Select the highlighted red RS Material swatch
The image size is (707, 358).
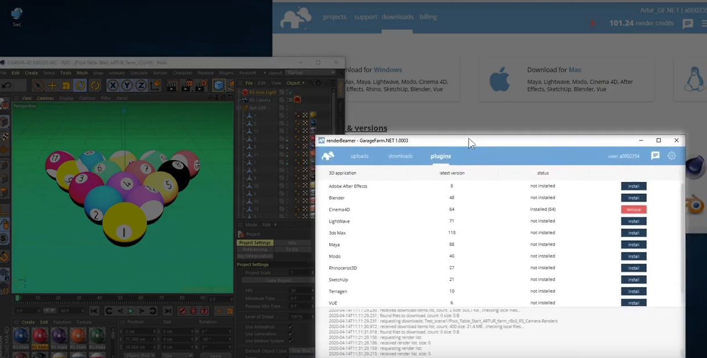(x=40, y=337)
